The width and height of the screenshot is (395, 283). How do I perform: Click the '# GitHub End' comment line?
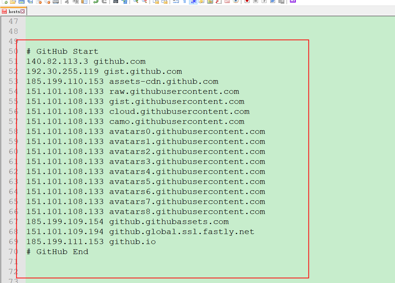58,252
